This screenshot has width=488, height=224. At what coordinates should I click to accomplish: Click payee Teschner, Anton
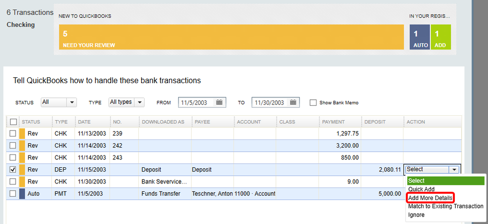[212, 194]
